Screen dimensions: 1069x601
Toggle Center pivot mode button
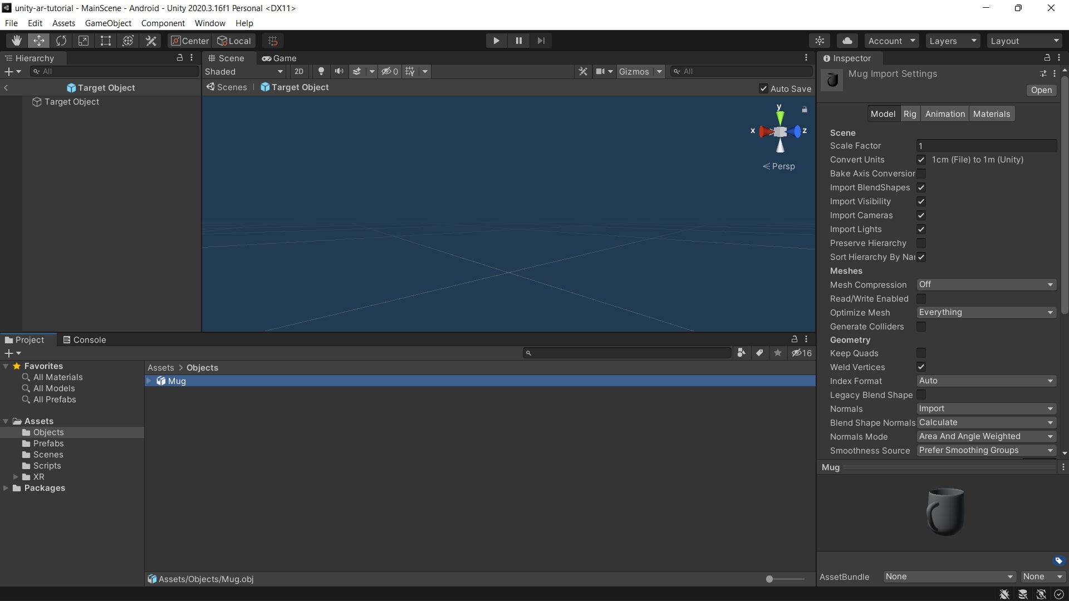190,41
